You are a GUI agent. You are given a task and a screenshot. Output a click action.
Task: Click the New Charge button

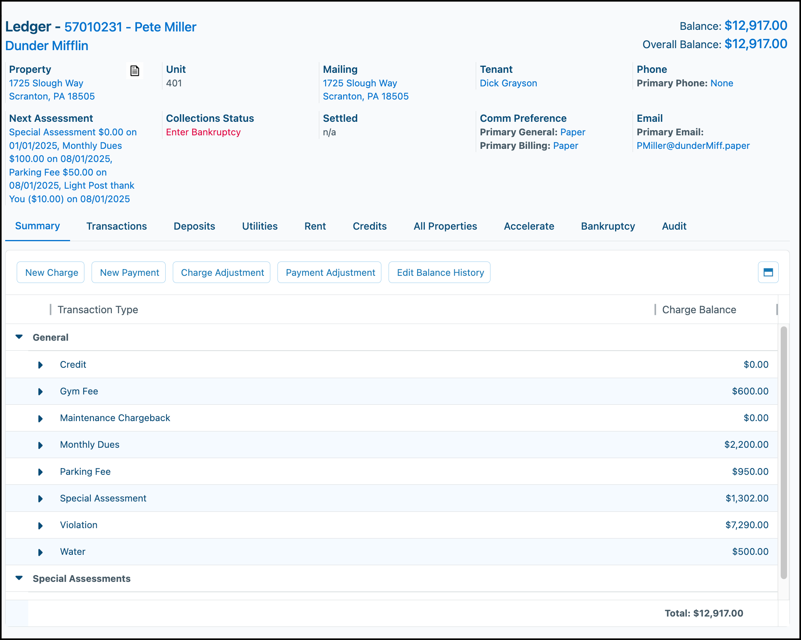[x=51, y=272]
